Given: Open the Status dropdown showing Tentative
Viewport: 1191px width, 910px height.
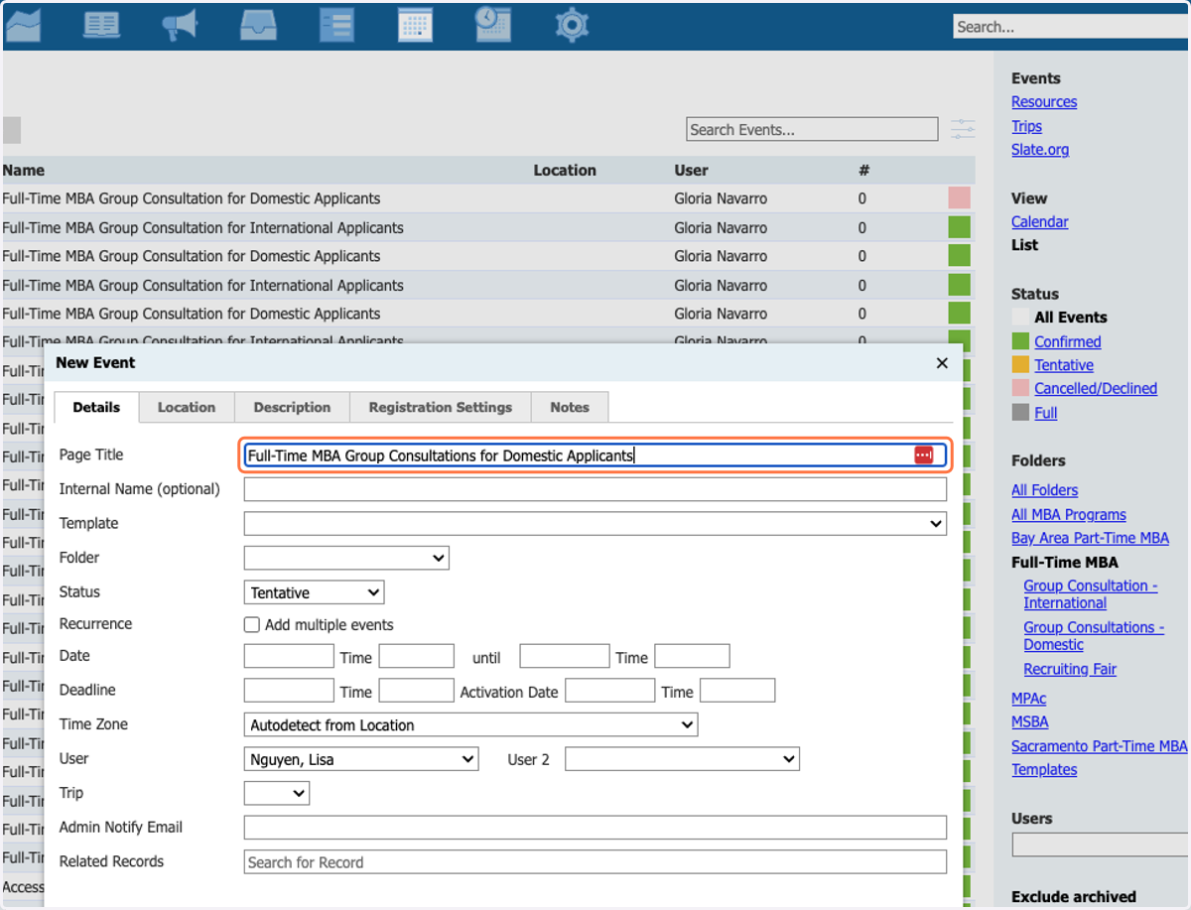Looking at the screenshot, I should 314,592.
